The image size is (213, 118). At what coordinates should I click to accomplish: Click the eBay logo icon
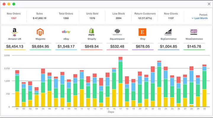[66, 32]
